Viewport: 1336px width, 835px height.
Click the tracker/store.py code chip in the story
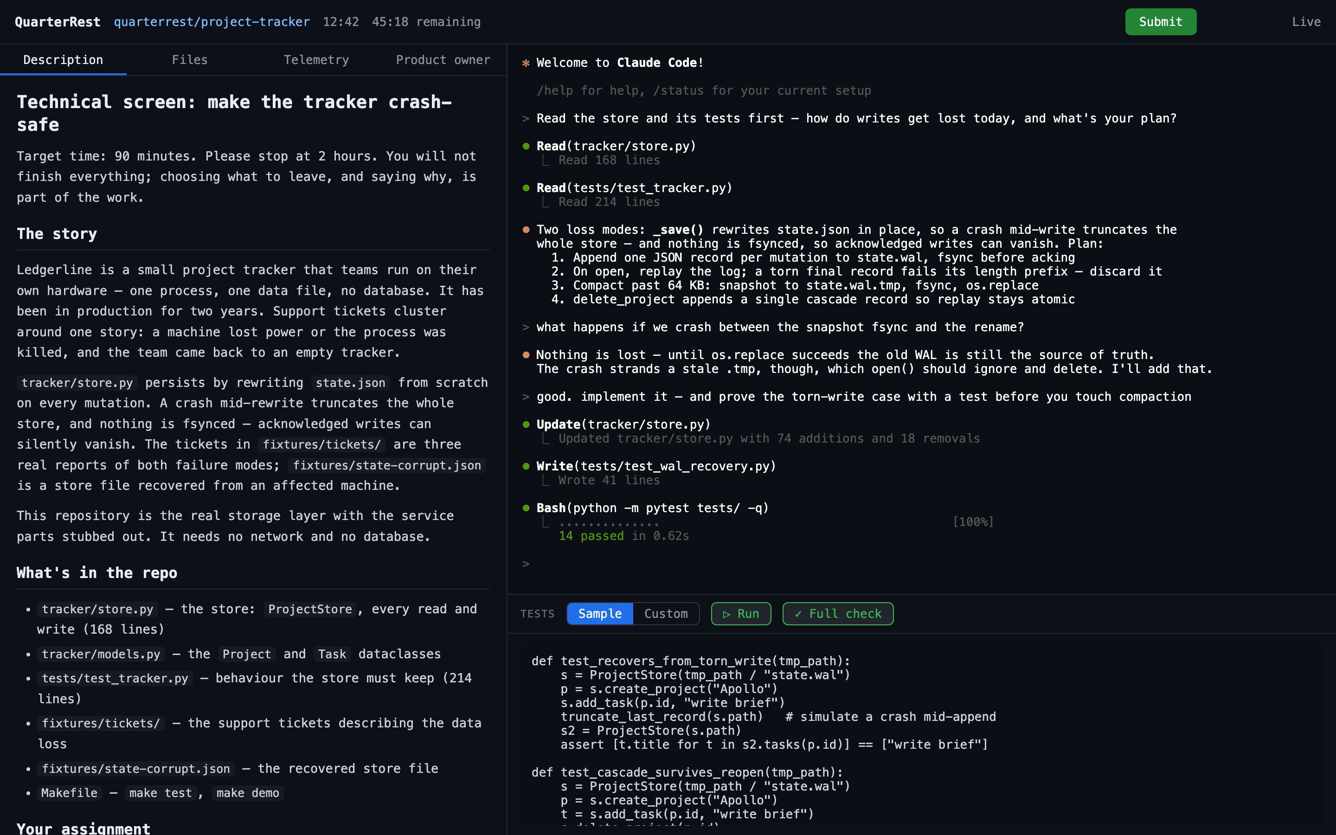77,383
